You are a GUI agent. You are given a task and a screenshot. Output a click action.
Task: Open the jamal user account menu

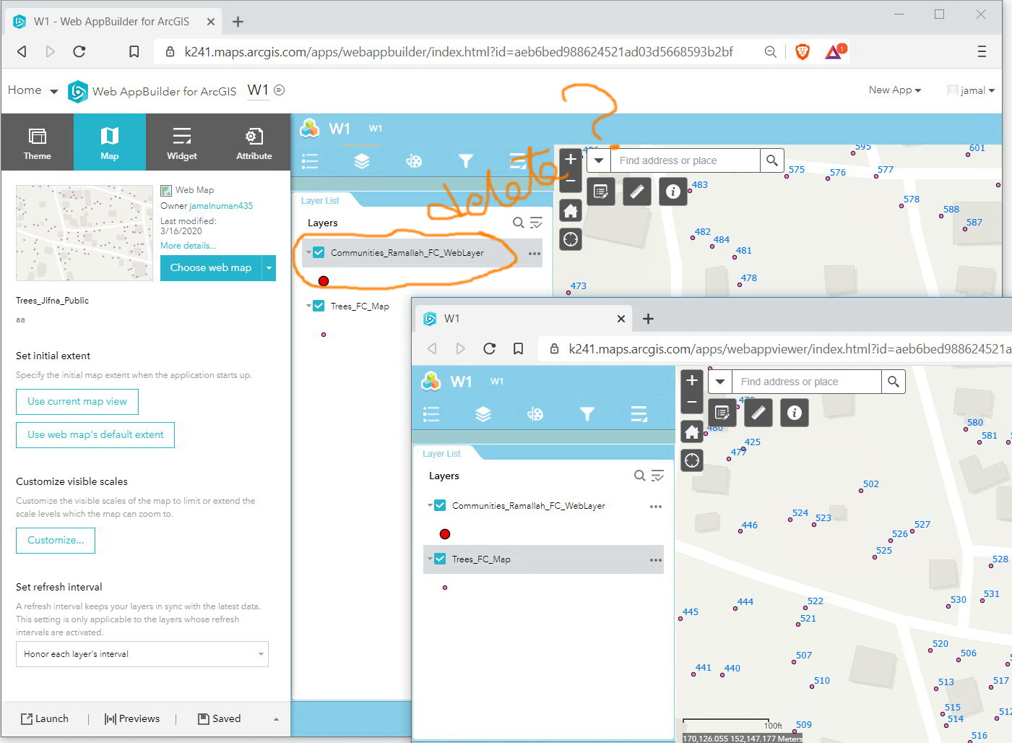click(972, 90)
